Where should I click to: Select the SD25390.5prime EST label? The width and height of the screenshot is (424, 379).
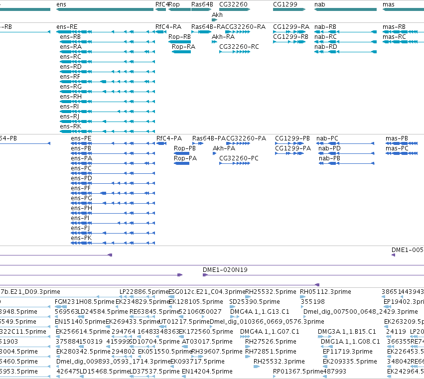pyautogui.click(x=255, y=302)
